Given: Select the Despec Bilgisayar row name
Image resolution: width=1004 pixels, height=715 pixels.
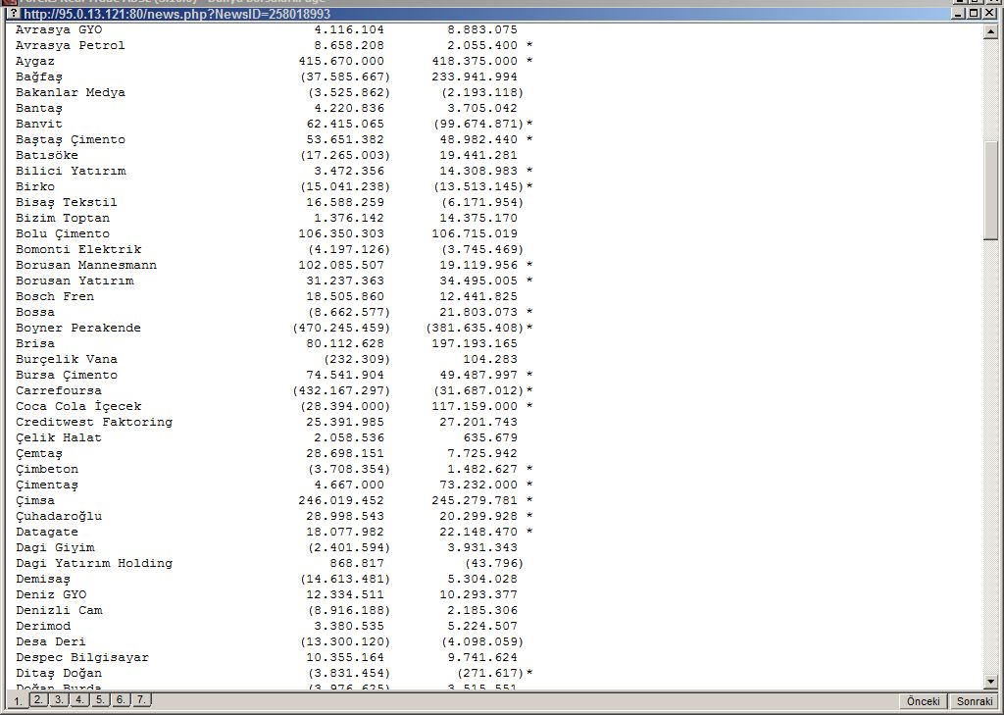Looking at the screenshot, I should [x=82, y=657].
